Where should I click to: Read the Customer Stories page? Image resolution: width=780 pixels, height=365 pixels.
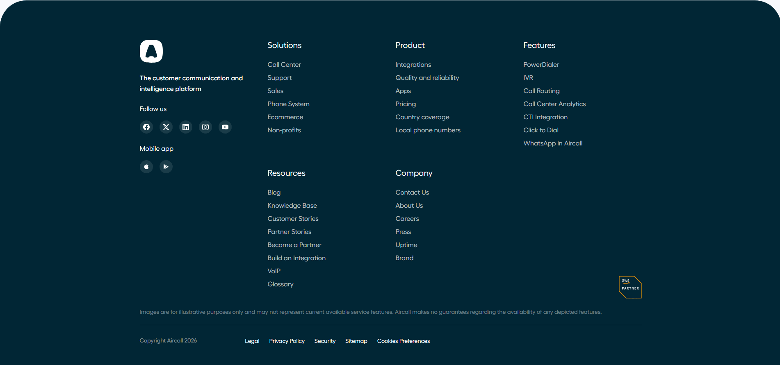tap(293, 219)
